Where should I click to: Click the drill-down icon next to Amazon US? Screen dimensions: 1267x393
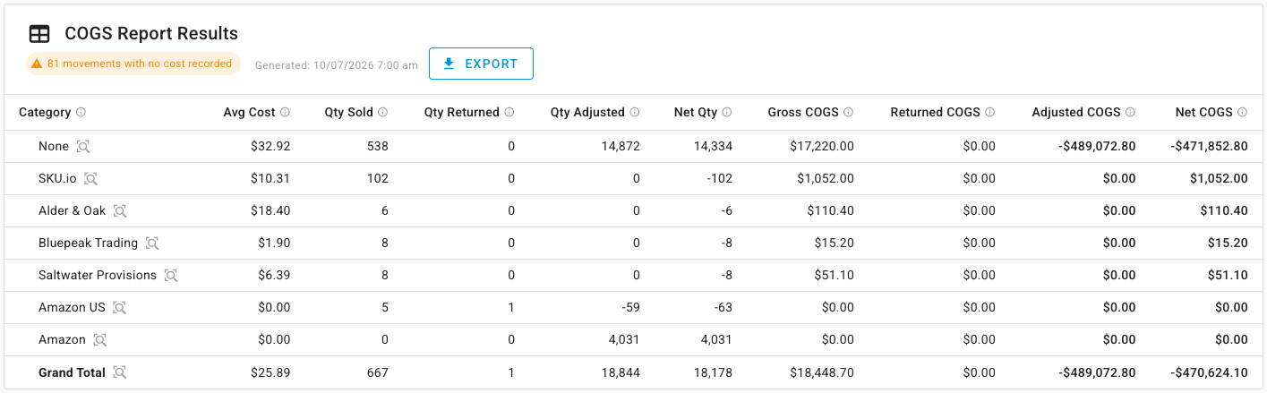119,307
